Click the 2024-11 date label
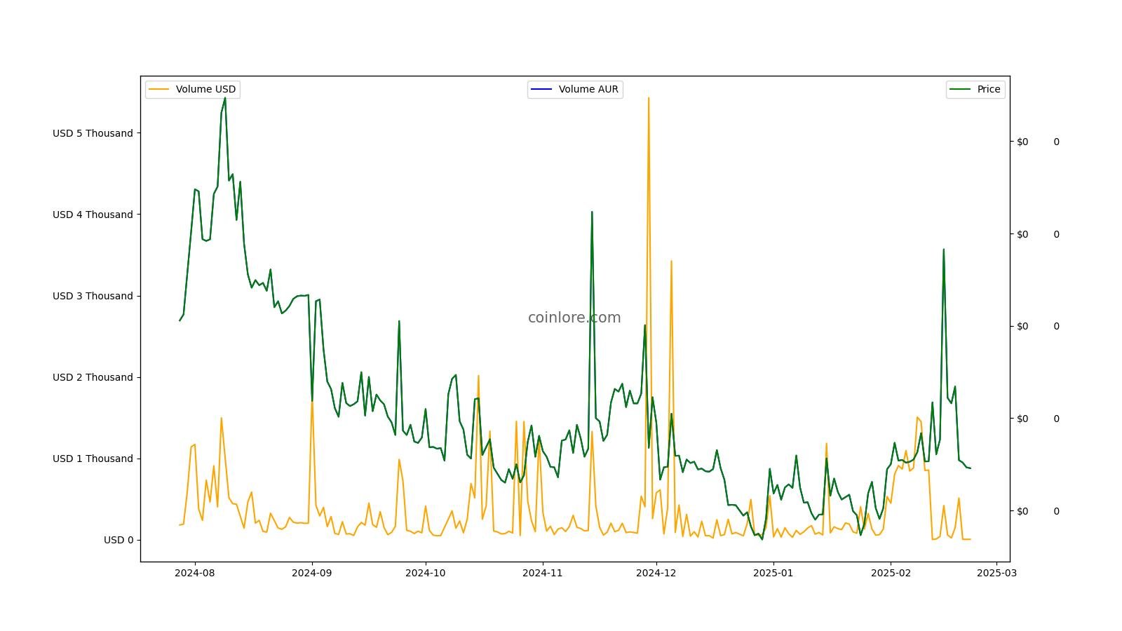The height and width of the screenshot is (631, 1122). pyautogui.click(x=543, y=573)
